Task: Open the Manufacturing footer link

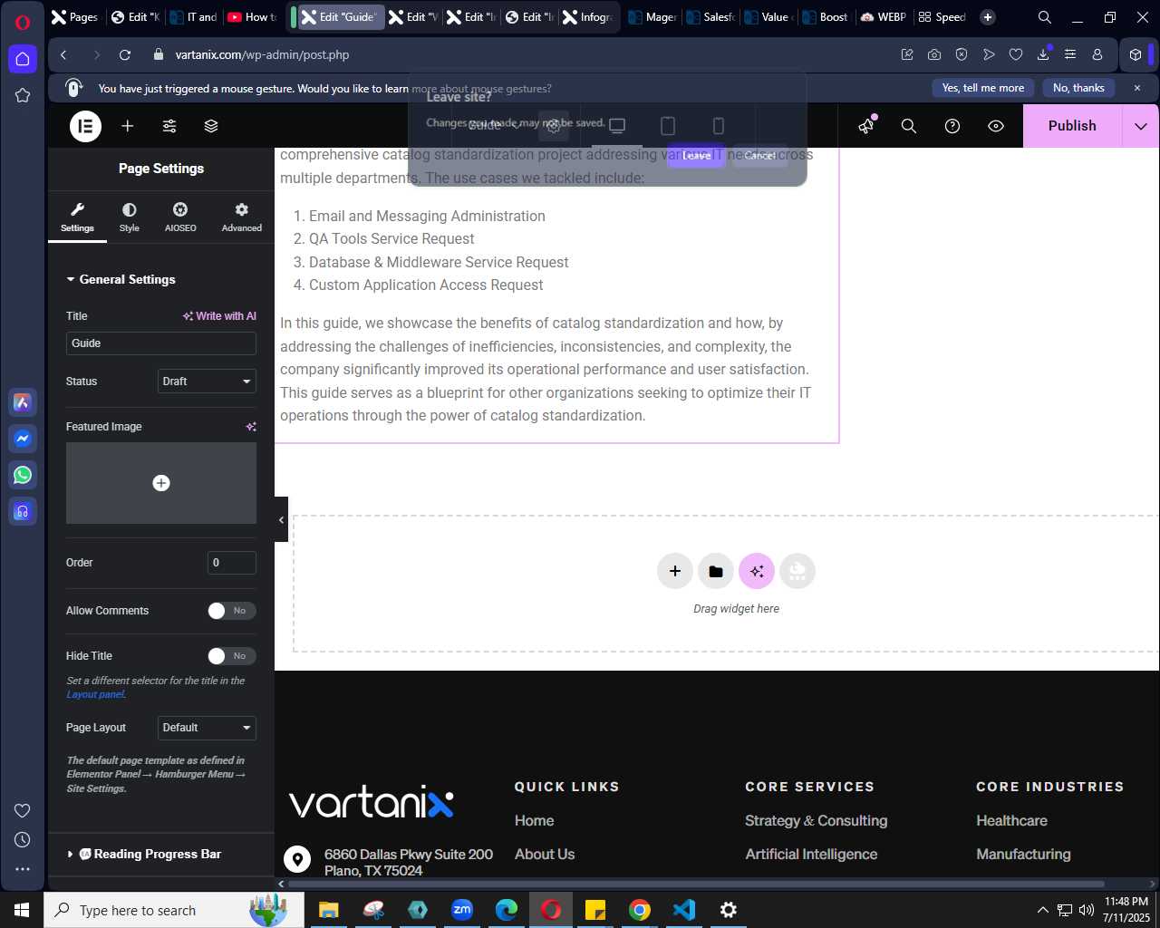Action: point(1023,854)
